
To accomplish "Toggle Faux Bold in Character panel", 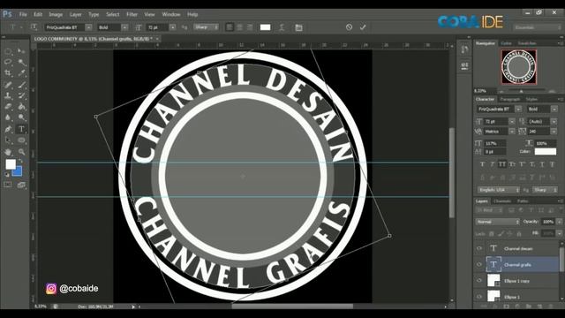I will point(483,164).
